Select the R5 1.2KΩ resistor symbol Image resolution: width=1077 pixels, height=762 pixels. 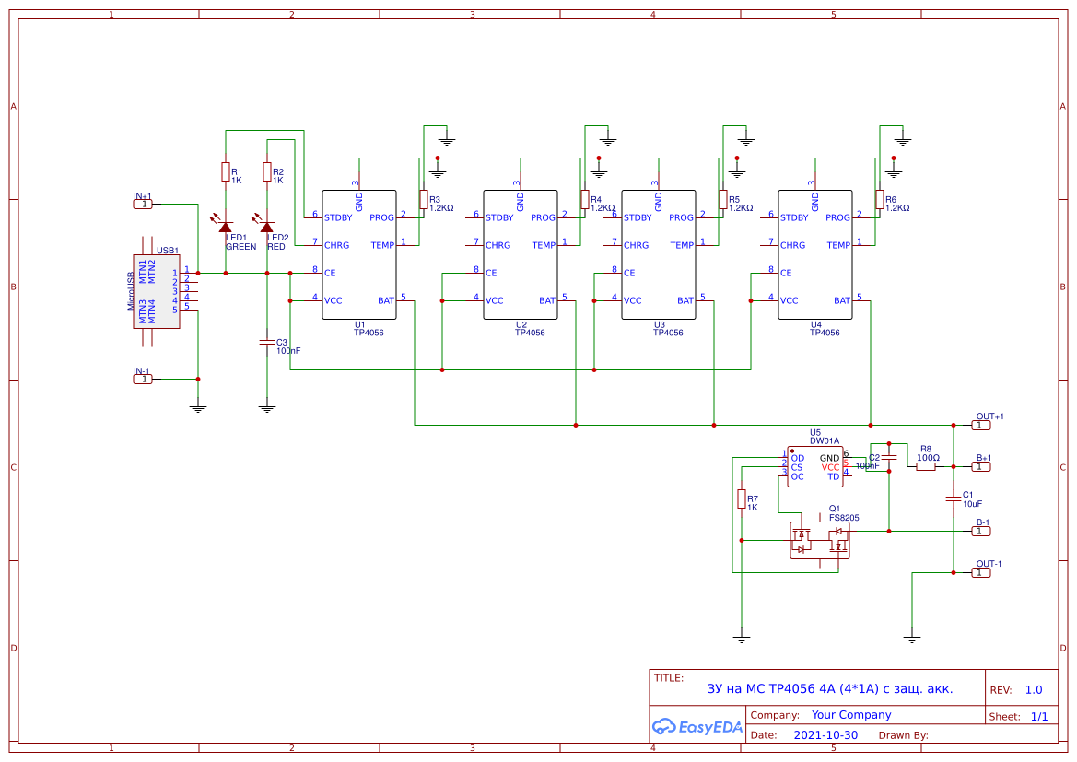click(723, 199)
